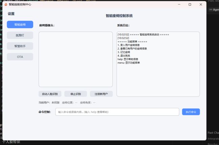Click log line '3. 记忆座椅'
Image resolution: width=219 pixels, height=145 pixels.
coord(124,52)
